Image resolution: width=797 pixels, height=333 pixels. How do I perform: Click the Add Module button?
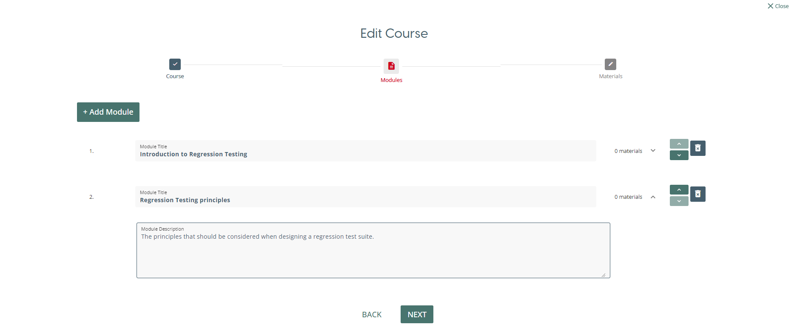(x=108, y=112)
